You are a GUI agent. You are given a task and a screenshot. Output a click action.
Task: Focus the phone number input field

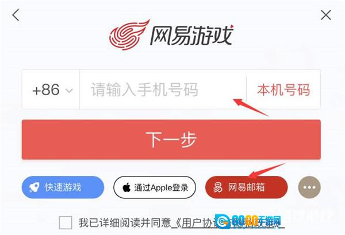tap(163, 89)
